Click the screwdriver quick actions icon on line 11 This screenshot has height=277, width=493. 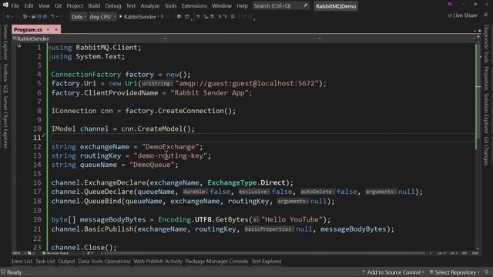tap(44, 135)
